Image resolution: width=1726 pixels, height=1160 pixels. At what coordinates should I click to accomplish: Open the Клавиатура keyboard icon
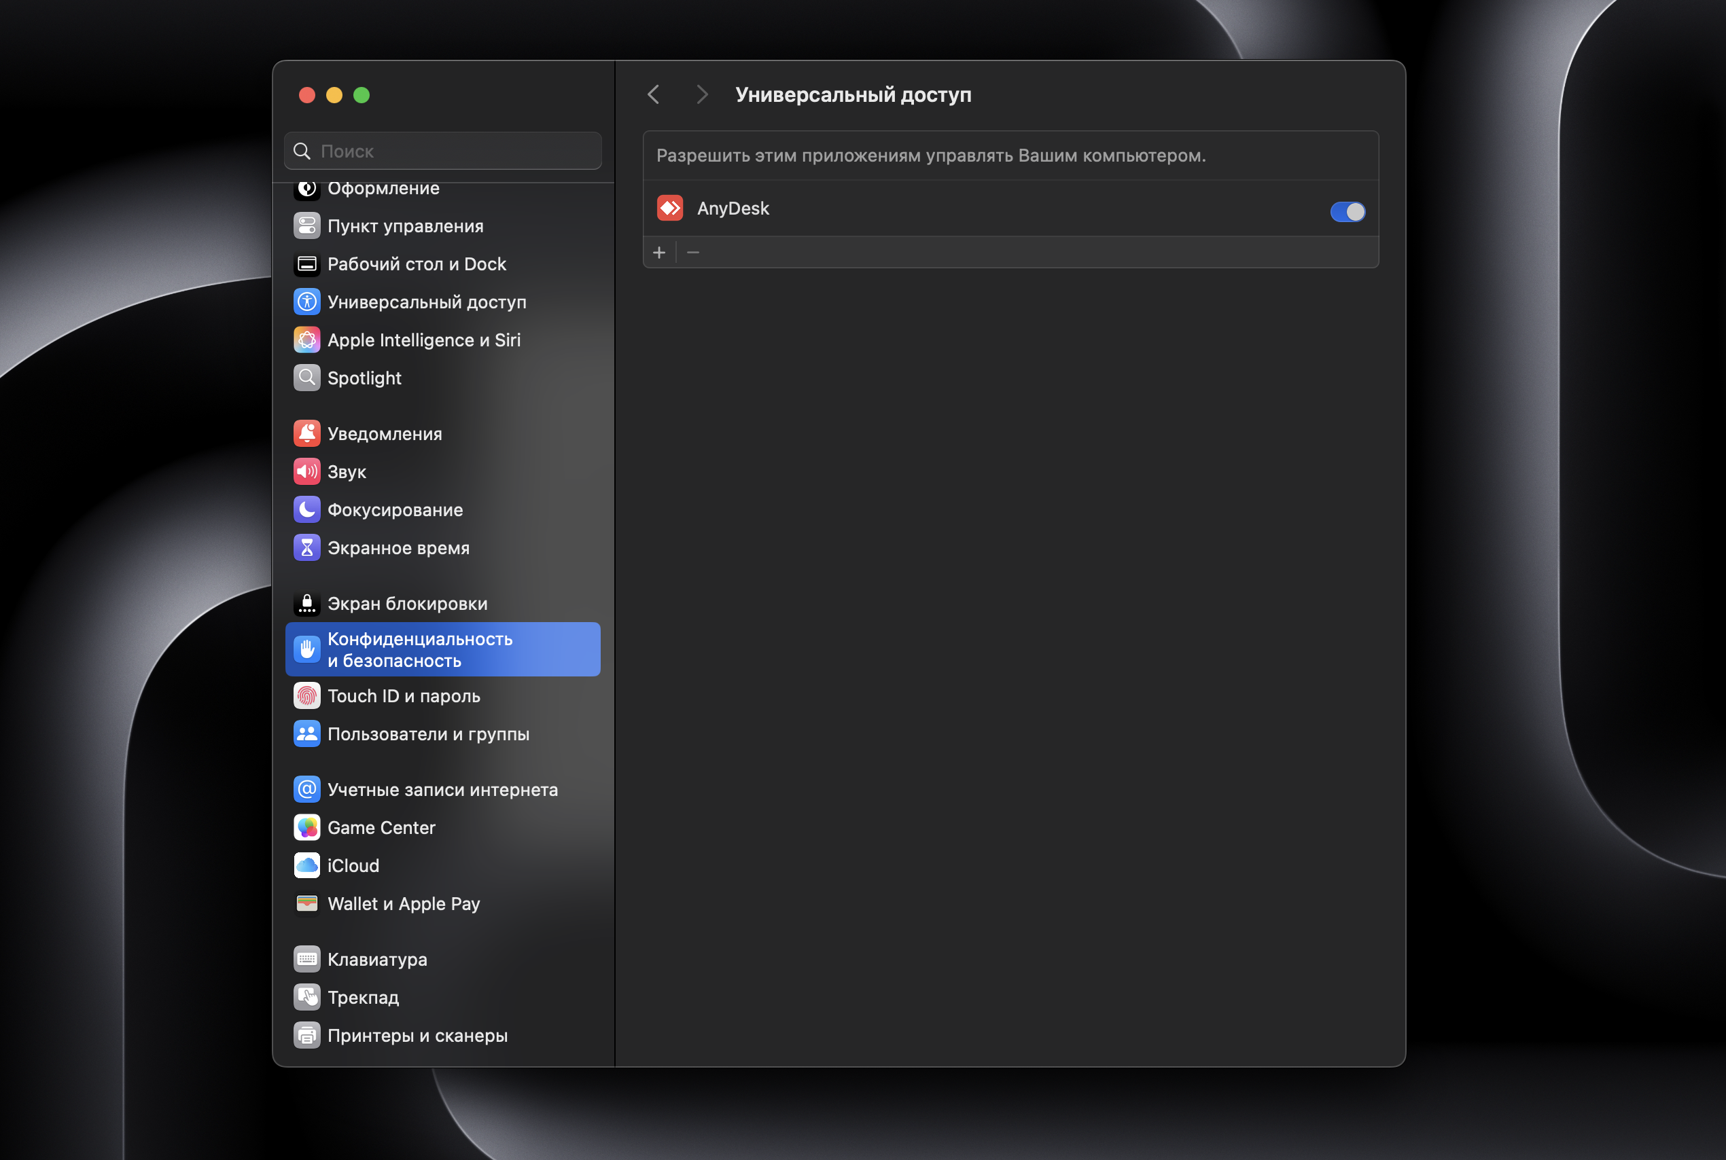pyautogui.click(x=306, y=960)
